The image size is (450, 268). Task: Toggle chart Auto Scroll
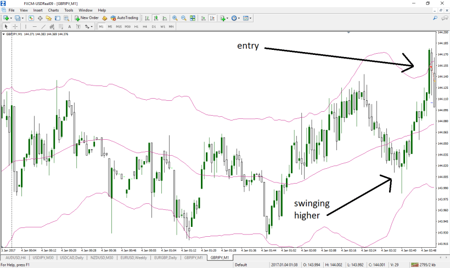(203, 18)
